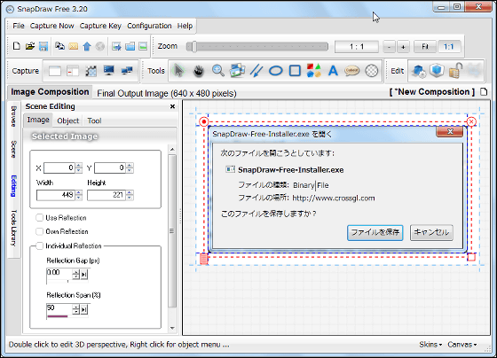Image resolution: width=497 pixels, height=358 pixels.
Task: Open the File menu
Action: pos(19,26)
